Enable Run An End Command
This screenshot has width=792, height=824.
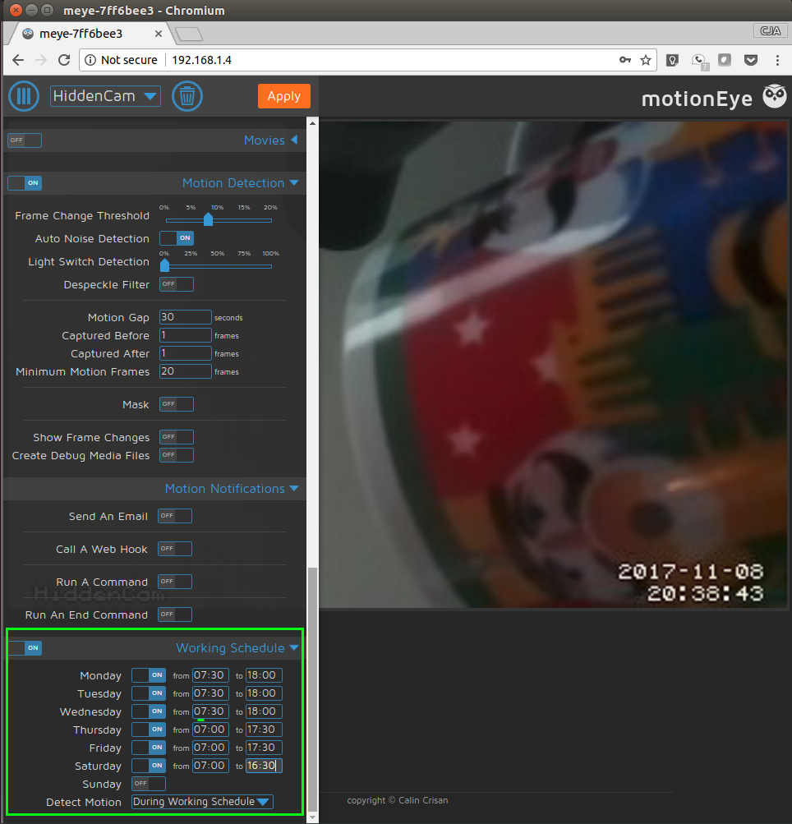tap(175, 615)
